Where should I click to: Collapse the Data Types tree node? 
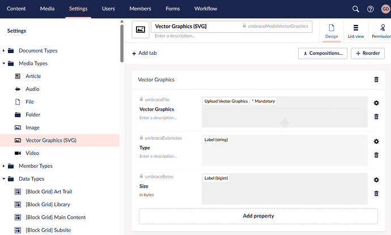click(3, 179)
